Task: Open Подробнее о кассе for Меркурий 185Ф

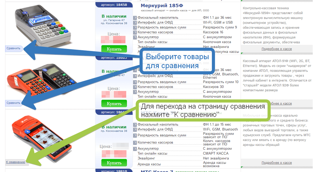Action: point(277,49)
